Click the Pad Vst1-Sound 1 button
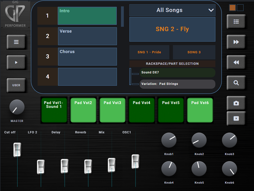This screenshot has width=254, height=191. pos(54,110)
